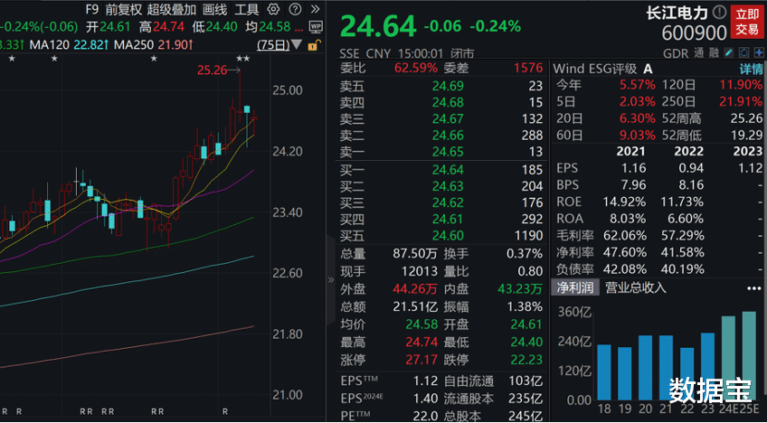
Task: Select 卖四 price 24.68
Action: (x=448, y=103)
